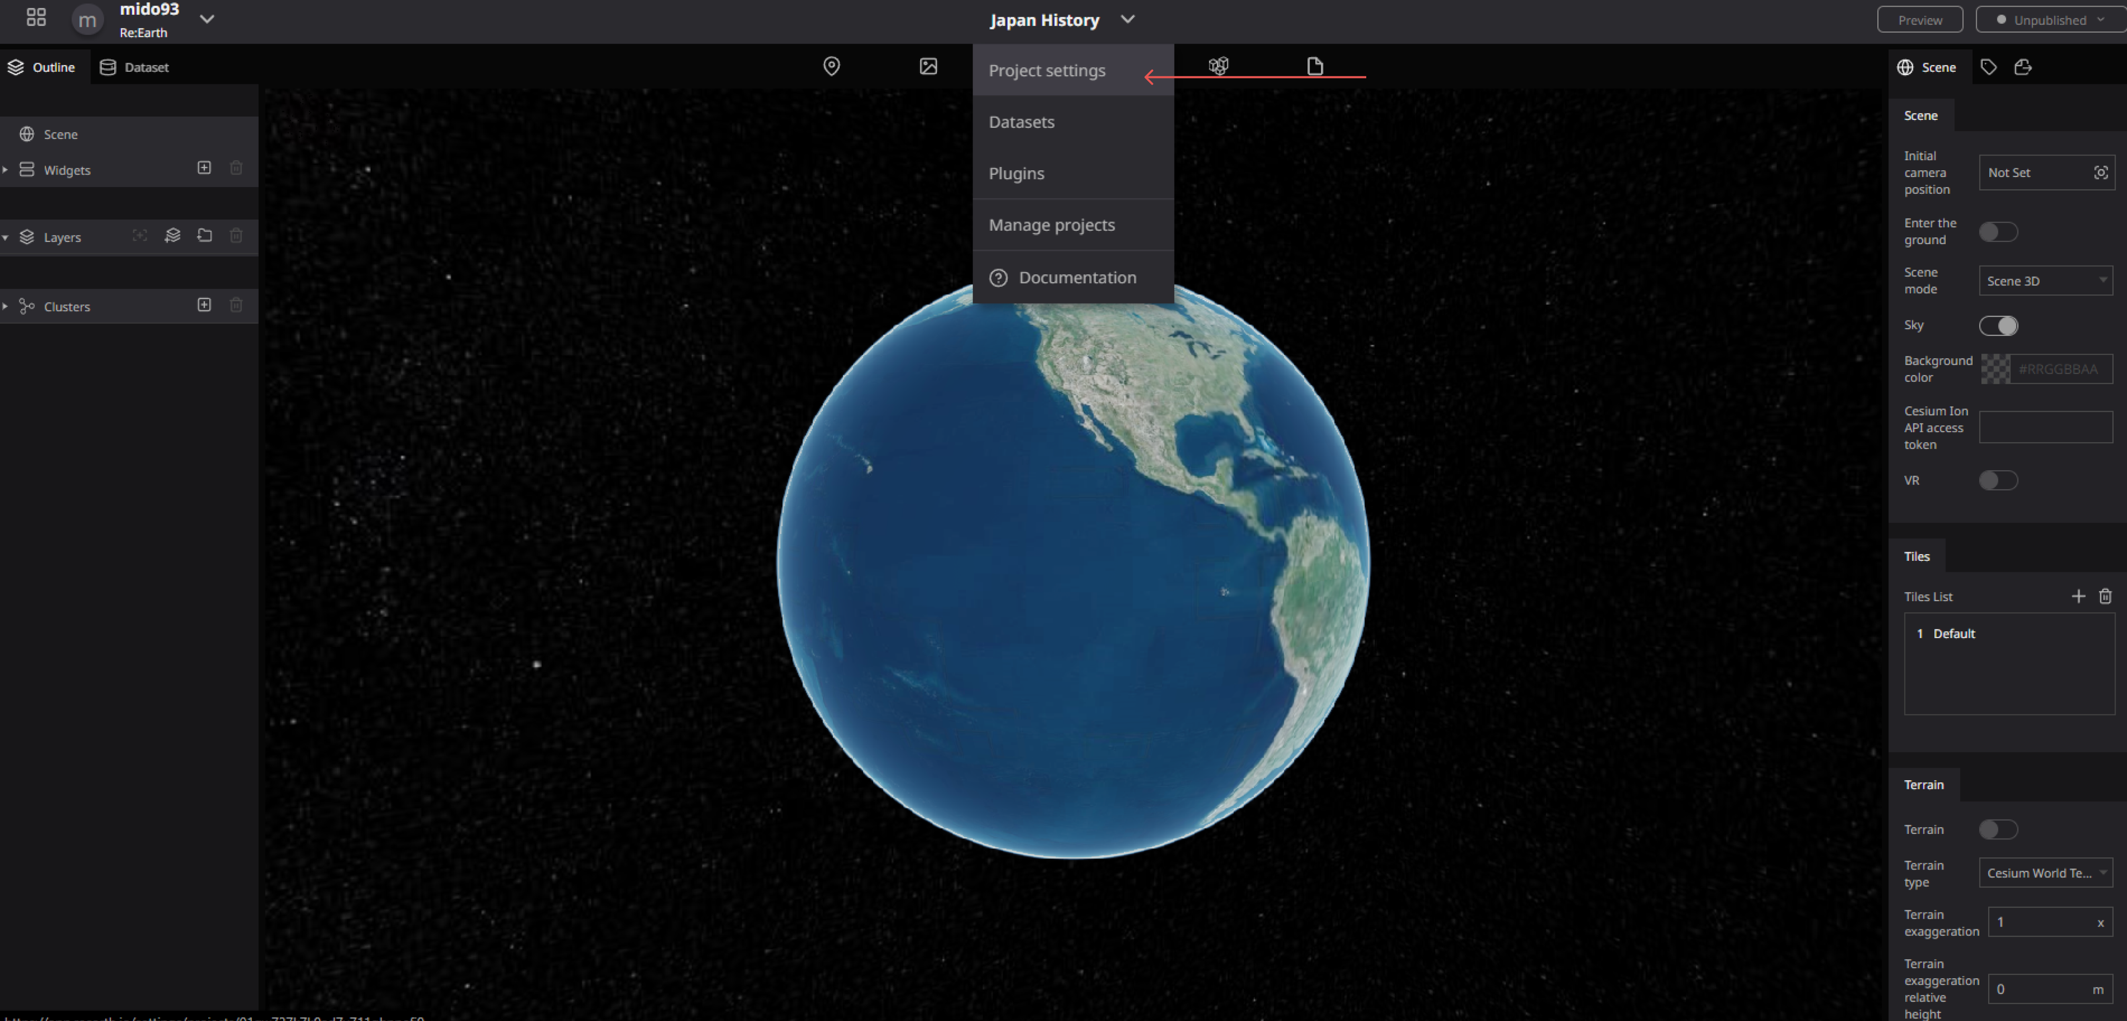Choose Plugins from the project menu
The height and width of the screenshot is (1021, 2127).
point(1073,173)
